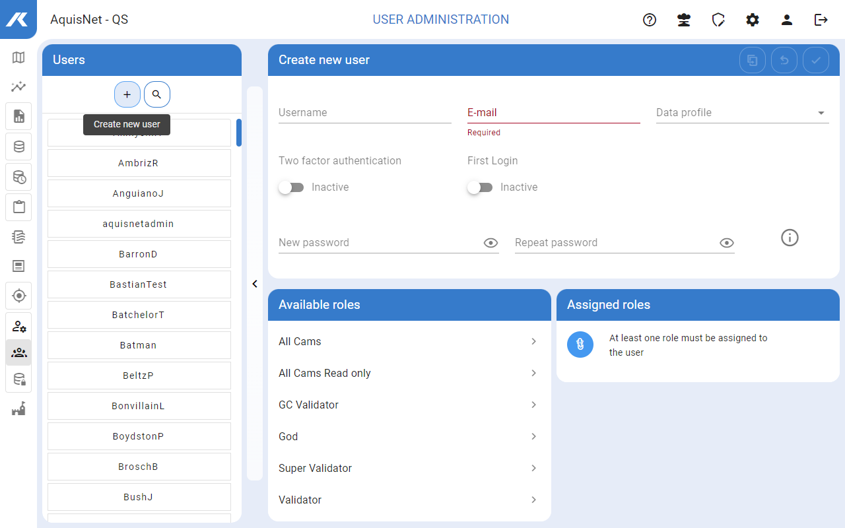Open the Data profile dropdown

pos(742,113)
